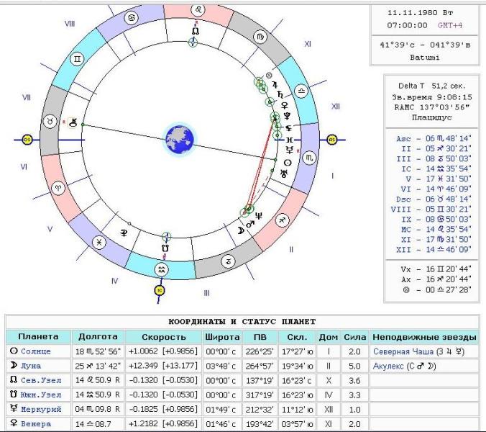Click the Mercury glyph in the chart wheel

[289, 150]
